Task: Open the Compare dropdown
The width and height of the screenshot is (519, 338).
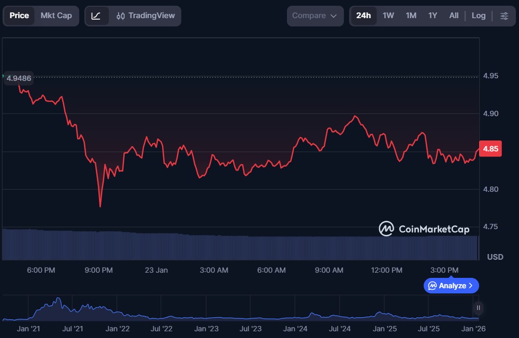Action: tap(315, 16)
